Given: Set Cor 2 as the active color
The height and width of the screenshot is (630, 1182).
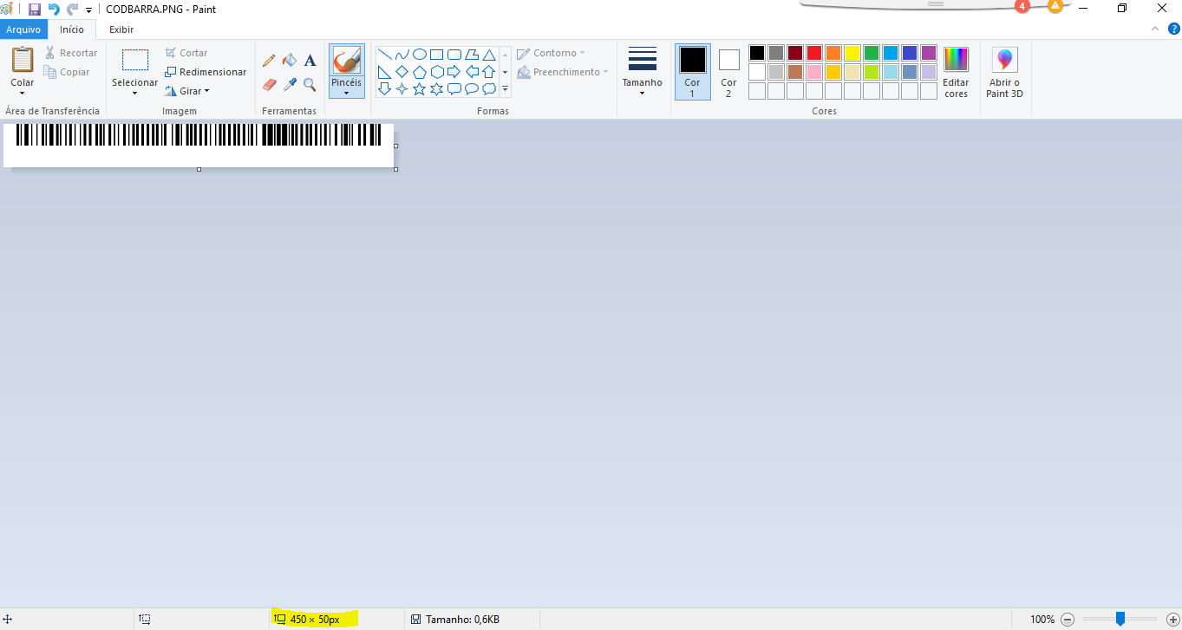Looking at the screenshot, I should (728, 72).
